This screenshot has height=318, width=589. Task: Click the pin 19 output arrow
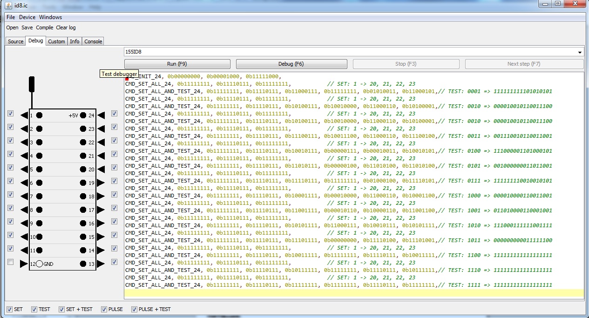(x=101, y=183)
